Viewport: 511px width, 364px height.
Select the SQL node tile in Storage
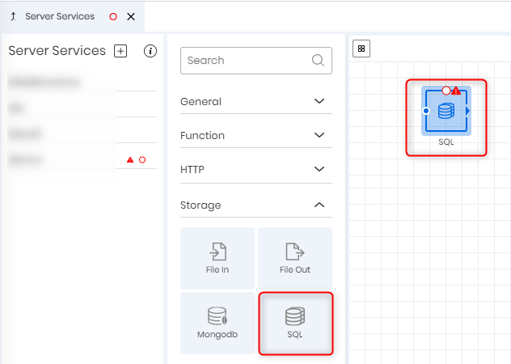click(296, 323)
